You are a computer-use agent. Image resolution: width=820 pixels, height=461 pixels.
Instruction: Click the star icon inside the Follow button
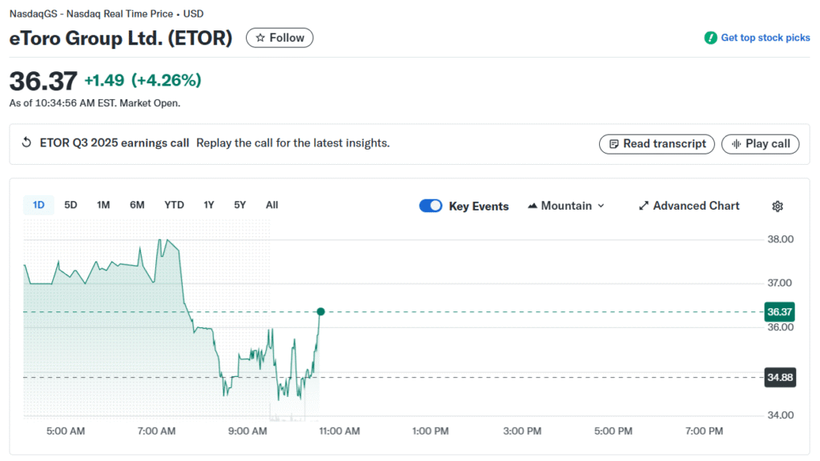(x=260, y=38)
